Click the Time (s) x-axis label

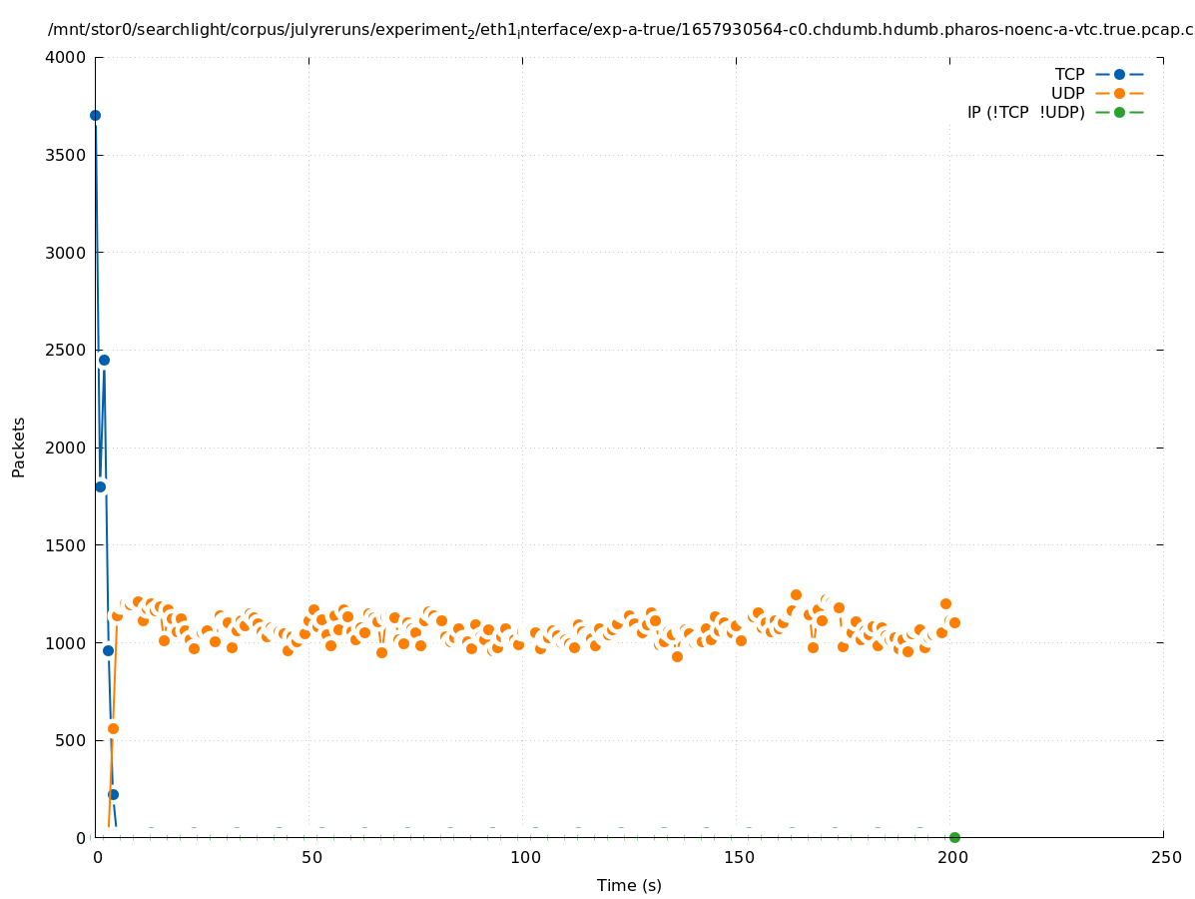(x=629, y=885)
